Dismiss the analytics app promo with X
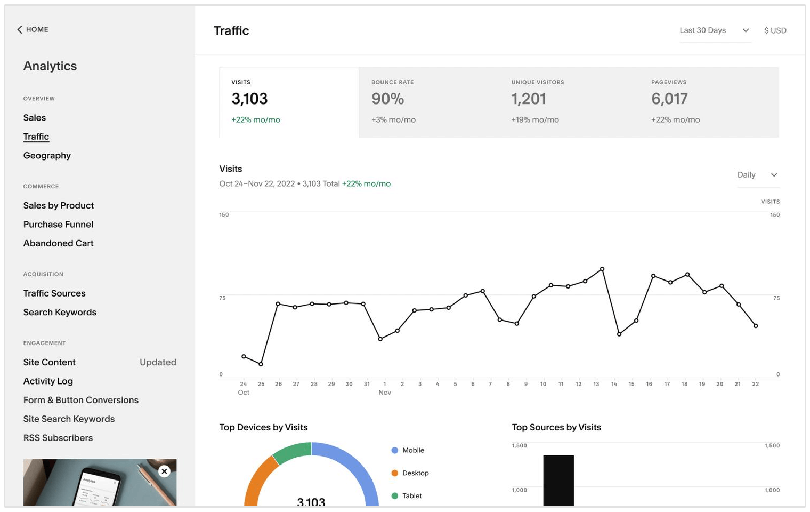810x512 pixels. [x=164, y=471]
